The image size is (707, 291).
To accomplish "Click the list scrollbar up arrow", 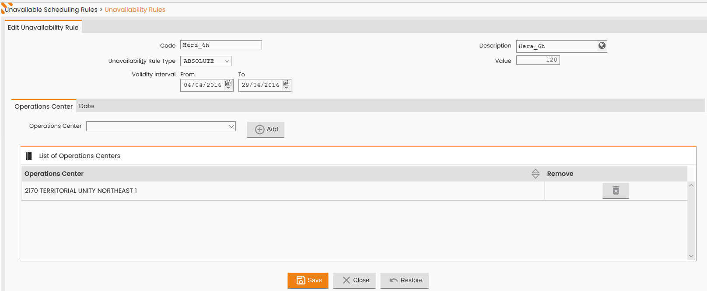I will (691, 185).
